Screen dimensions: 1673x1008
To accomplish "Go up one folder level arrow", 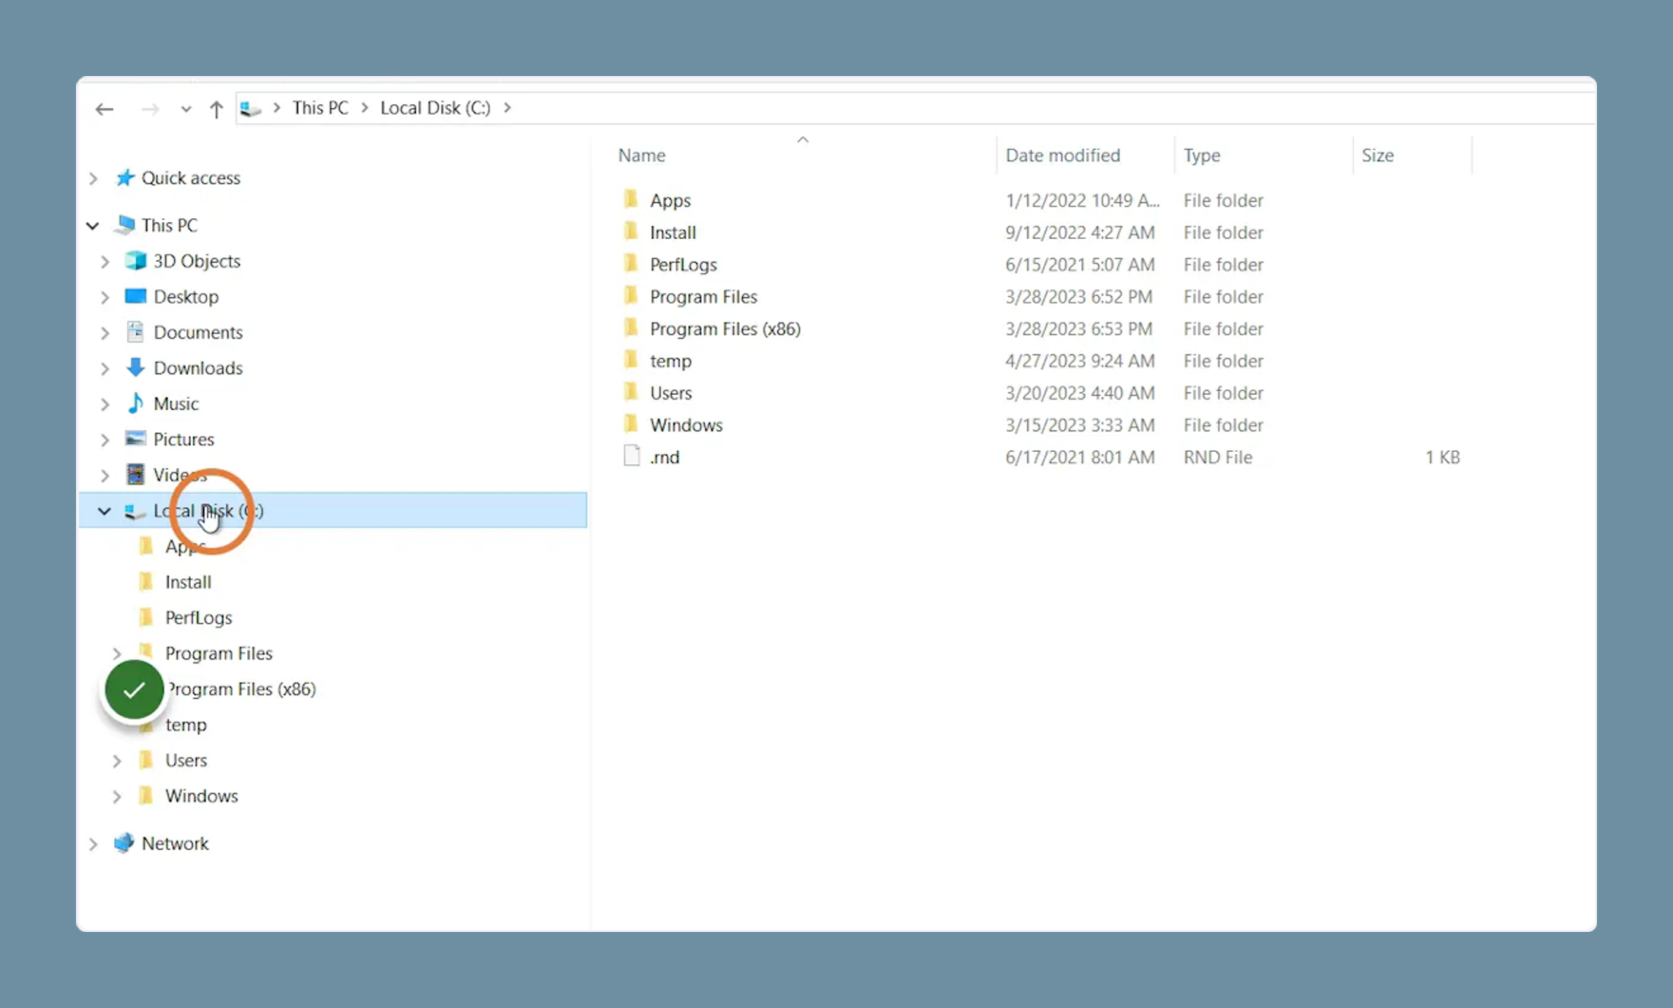I will (x=216, y=109).
